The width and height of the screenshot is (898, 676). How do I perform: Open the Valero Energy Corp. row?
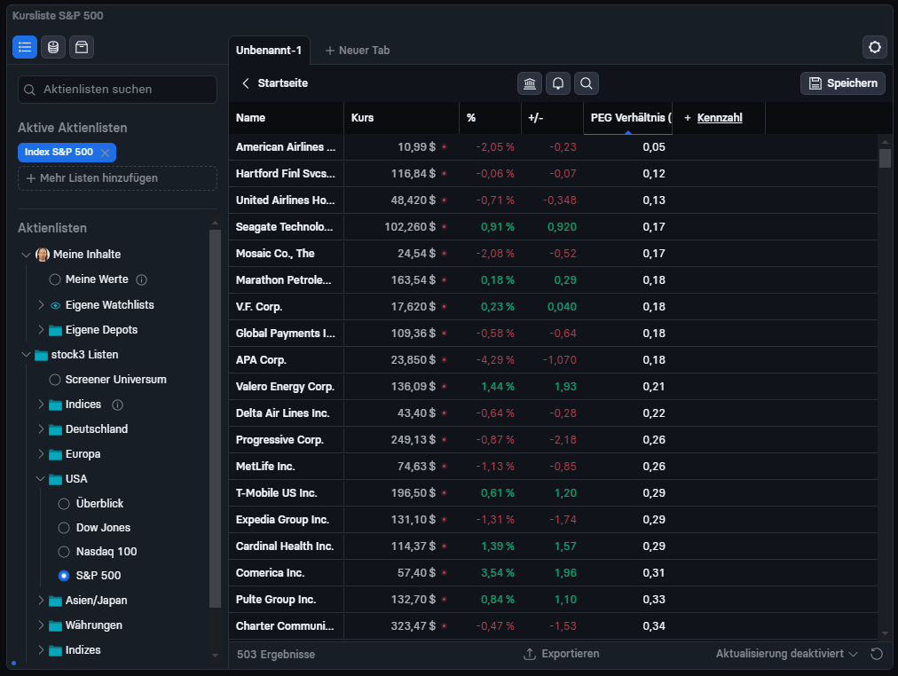(553, 387)
